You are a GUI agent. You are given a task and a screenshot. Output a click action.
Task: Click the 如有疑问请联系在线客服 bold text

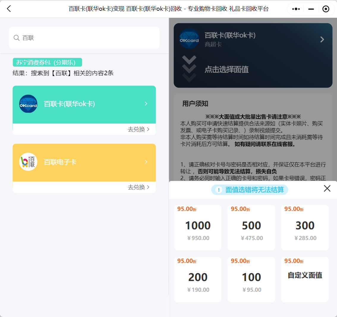[x=265, y=144]
